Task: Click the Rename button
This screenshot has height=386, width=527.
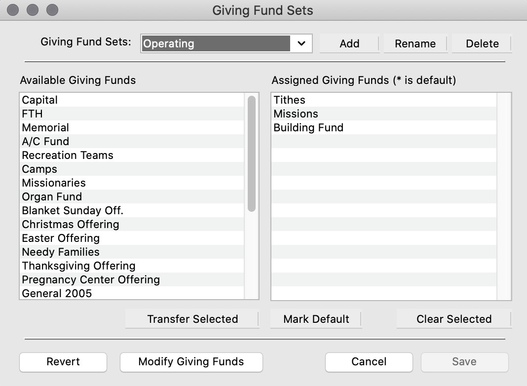Action: (415, 43)
